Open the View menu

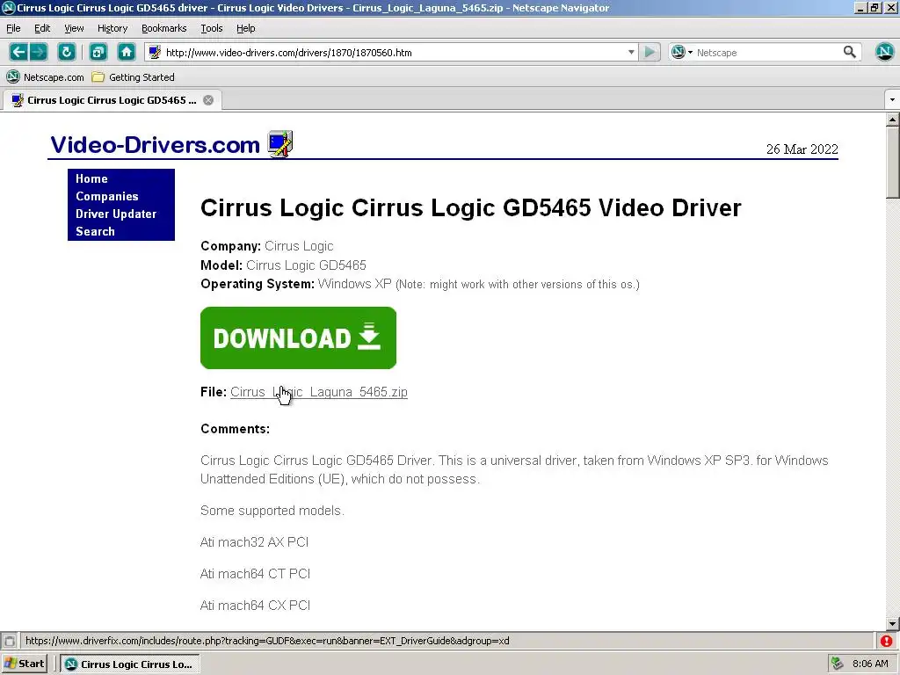(74, 28)
